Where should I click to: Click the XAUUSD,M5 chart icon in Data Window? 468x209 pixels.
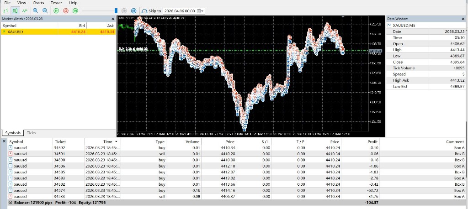(x=389, y=26)
